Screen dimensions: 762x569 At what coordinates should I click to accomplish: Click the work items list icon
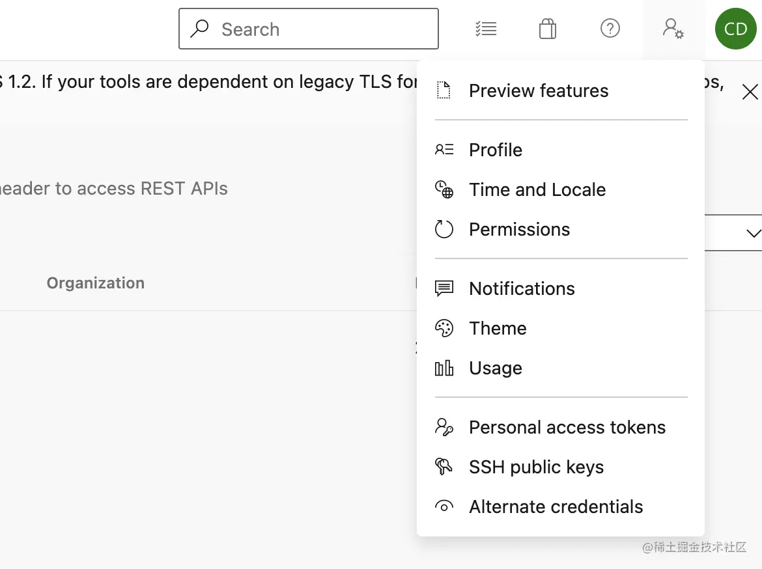pos(486,29)
